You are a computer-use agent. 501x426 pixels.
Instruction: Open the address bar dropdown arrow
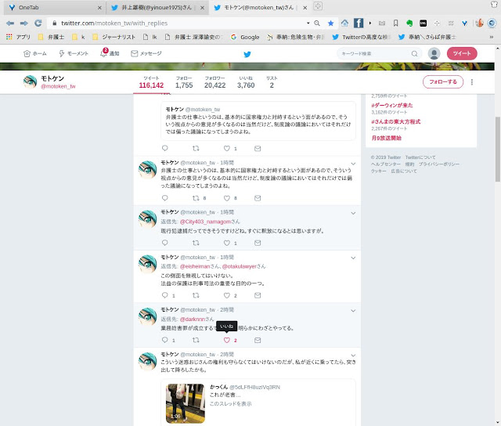tap(308, 23)
